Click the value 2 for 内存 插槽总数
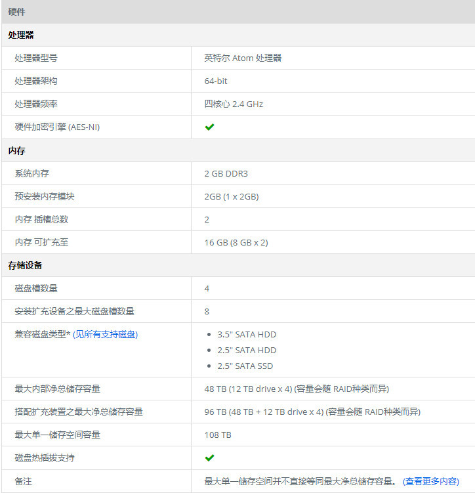Viewport: 475px width, 493px height. pos(207,219)
